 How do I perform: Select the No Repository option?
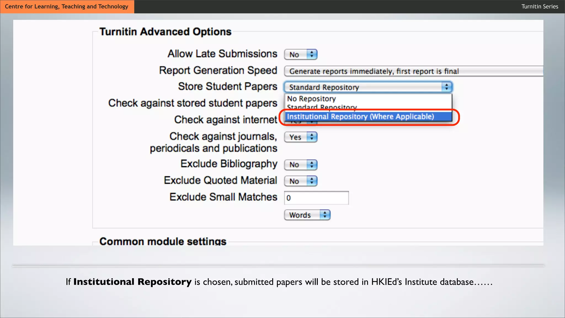(x=311, y=99)
